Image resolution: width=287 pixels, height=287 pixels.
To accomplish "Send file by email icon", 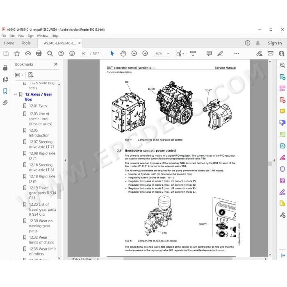I will pyautogui.click(x=270, y=53).
